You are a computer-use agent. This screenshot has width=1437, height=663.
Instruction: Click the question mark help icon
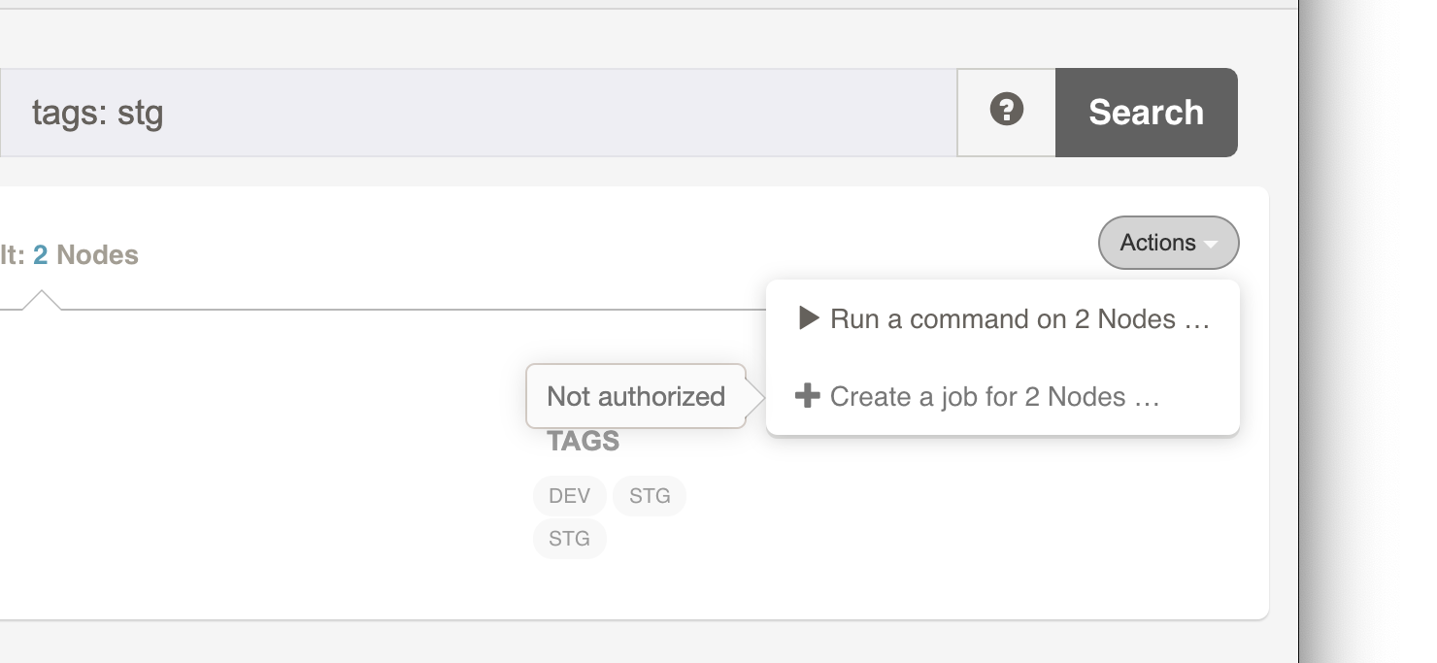pos(1006,111)
